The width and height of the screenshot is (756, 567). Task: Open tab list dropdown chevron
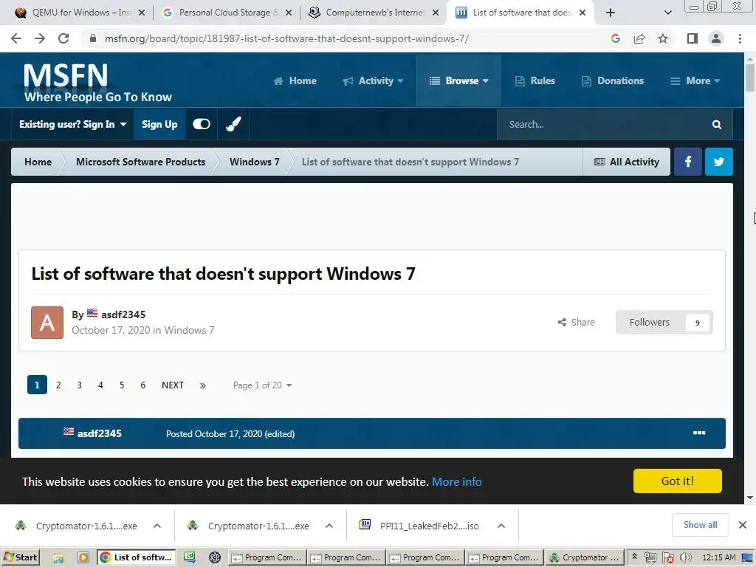[x=667, y=13]
